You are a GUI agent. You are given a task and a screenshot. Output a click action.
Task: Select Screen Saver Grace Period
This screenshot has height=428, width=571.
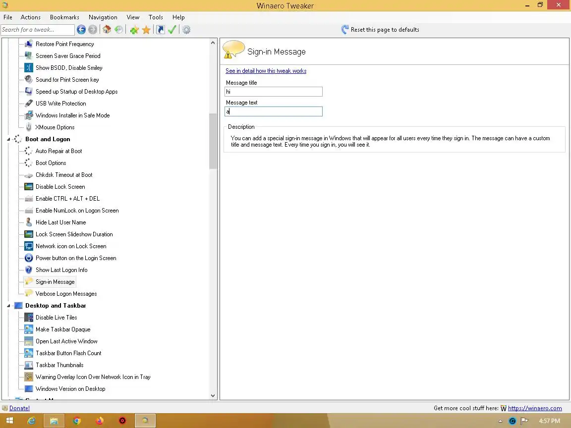(68, 55)
